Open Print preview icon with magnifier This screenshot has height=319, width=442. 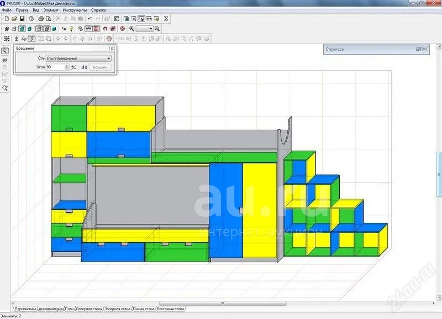[49, 19]
